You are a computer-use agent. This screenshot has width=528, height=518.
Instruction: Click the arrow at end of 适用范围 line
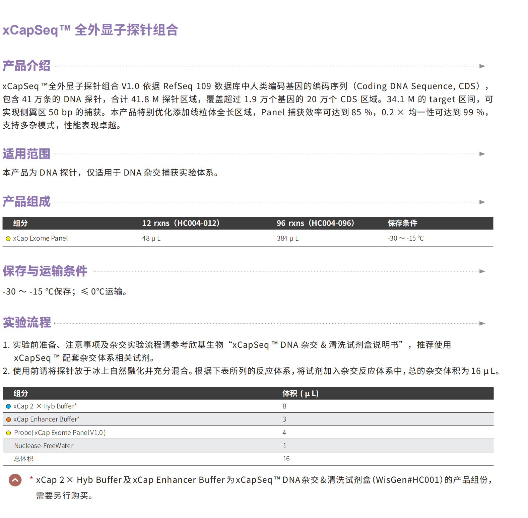[482, 154]
